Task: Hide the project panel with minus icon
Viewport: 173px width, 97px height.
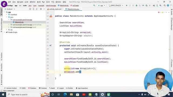Action: pyautogui.click(x=44, y=9)
